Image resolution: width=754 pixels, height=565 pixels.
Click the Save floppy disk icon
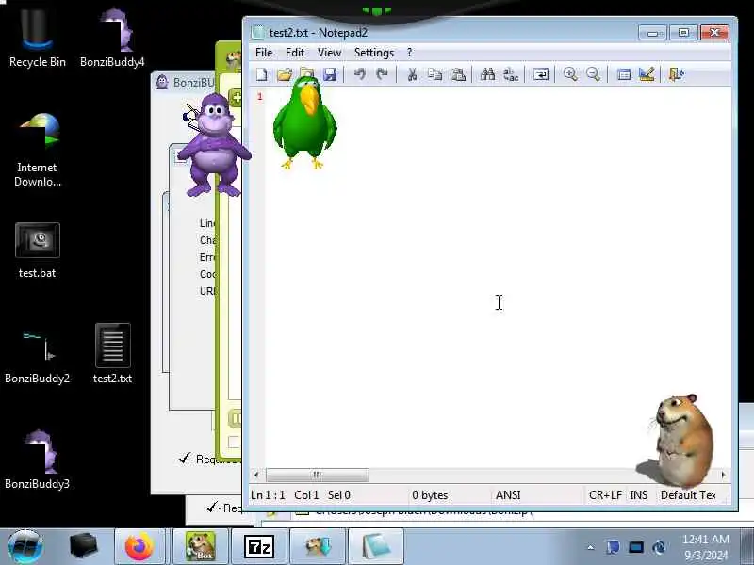[330, 74]
